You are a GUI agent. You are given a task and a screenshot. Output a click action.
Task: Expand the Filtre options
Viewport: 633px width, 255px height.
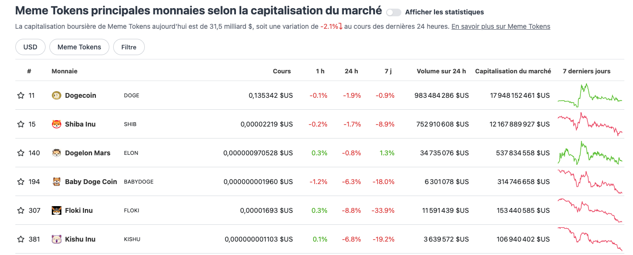[129, 47]
